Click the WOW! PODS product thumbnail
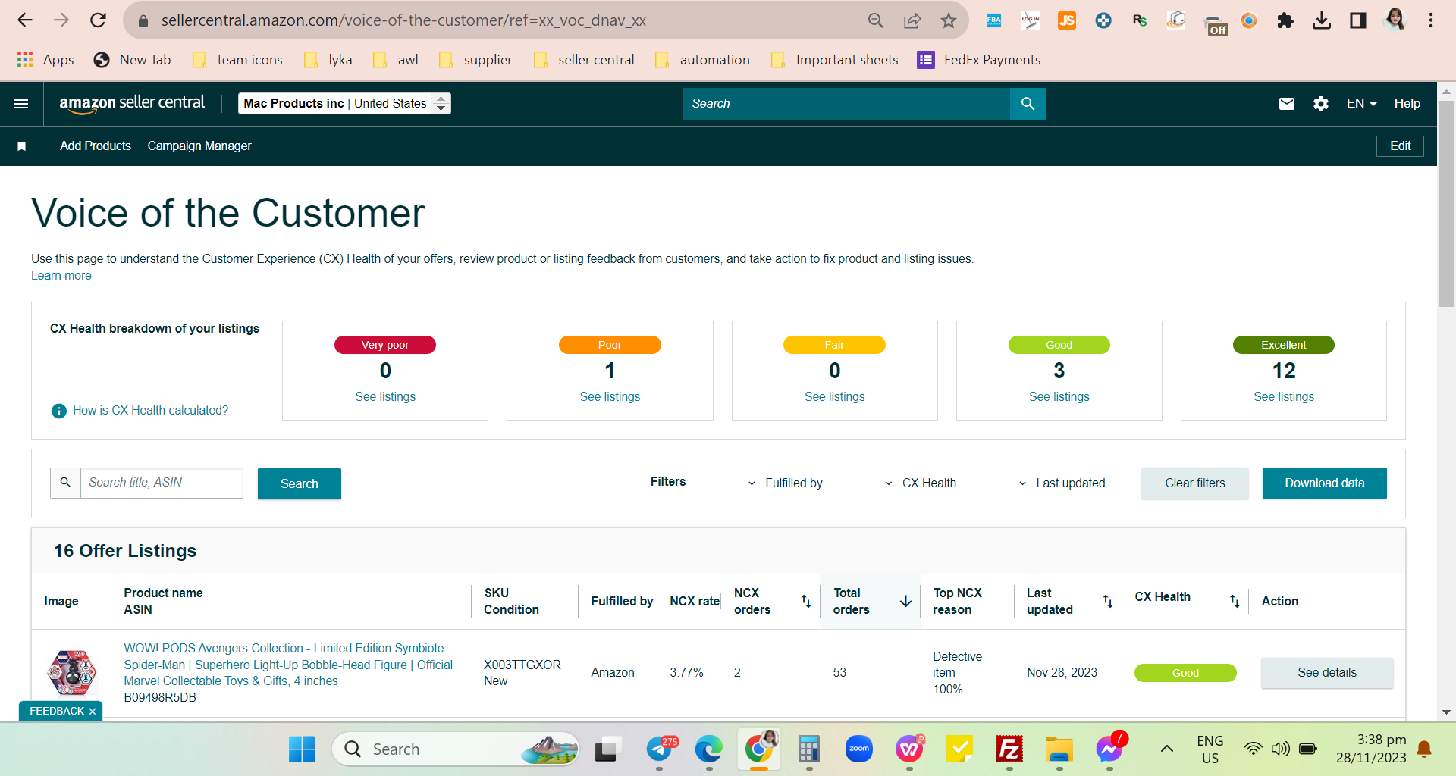The image size is (1456, 776). coord(72,673)
